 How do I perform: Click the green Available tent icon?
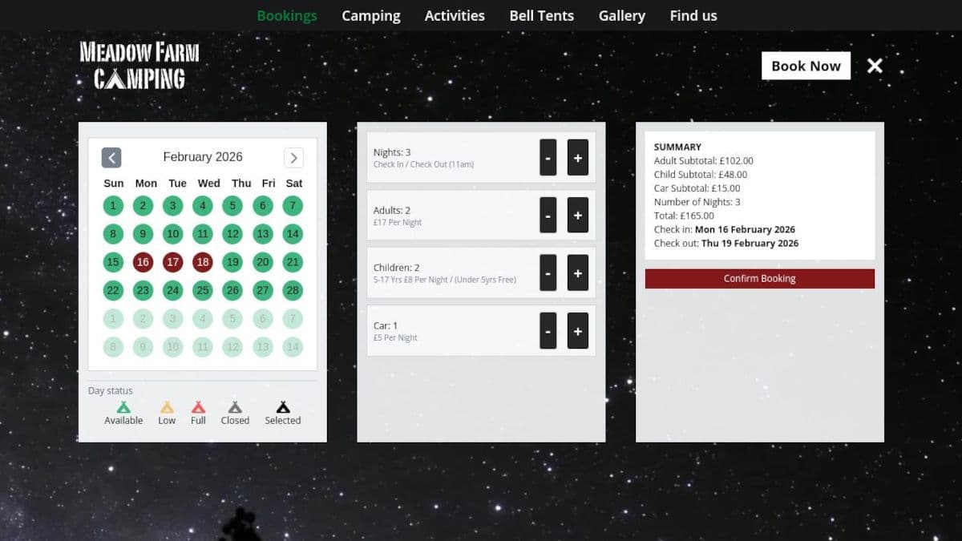coord(123,408)
